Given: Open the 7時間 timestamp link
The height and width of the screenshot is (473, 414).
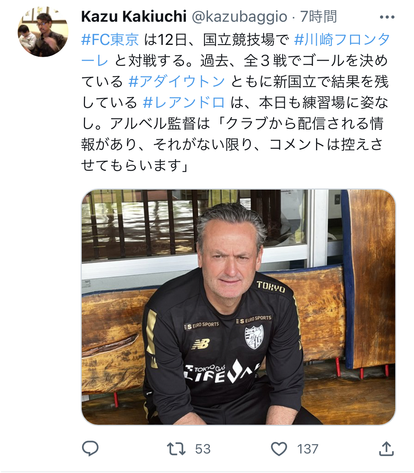Looking at the screenshot, I should (318, 17).
